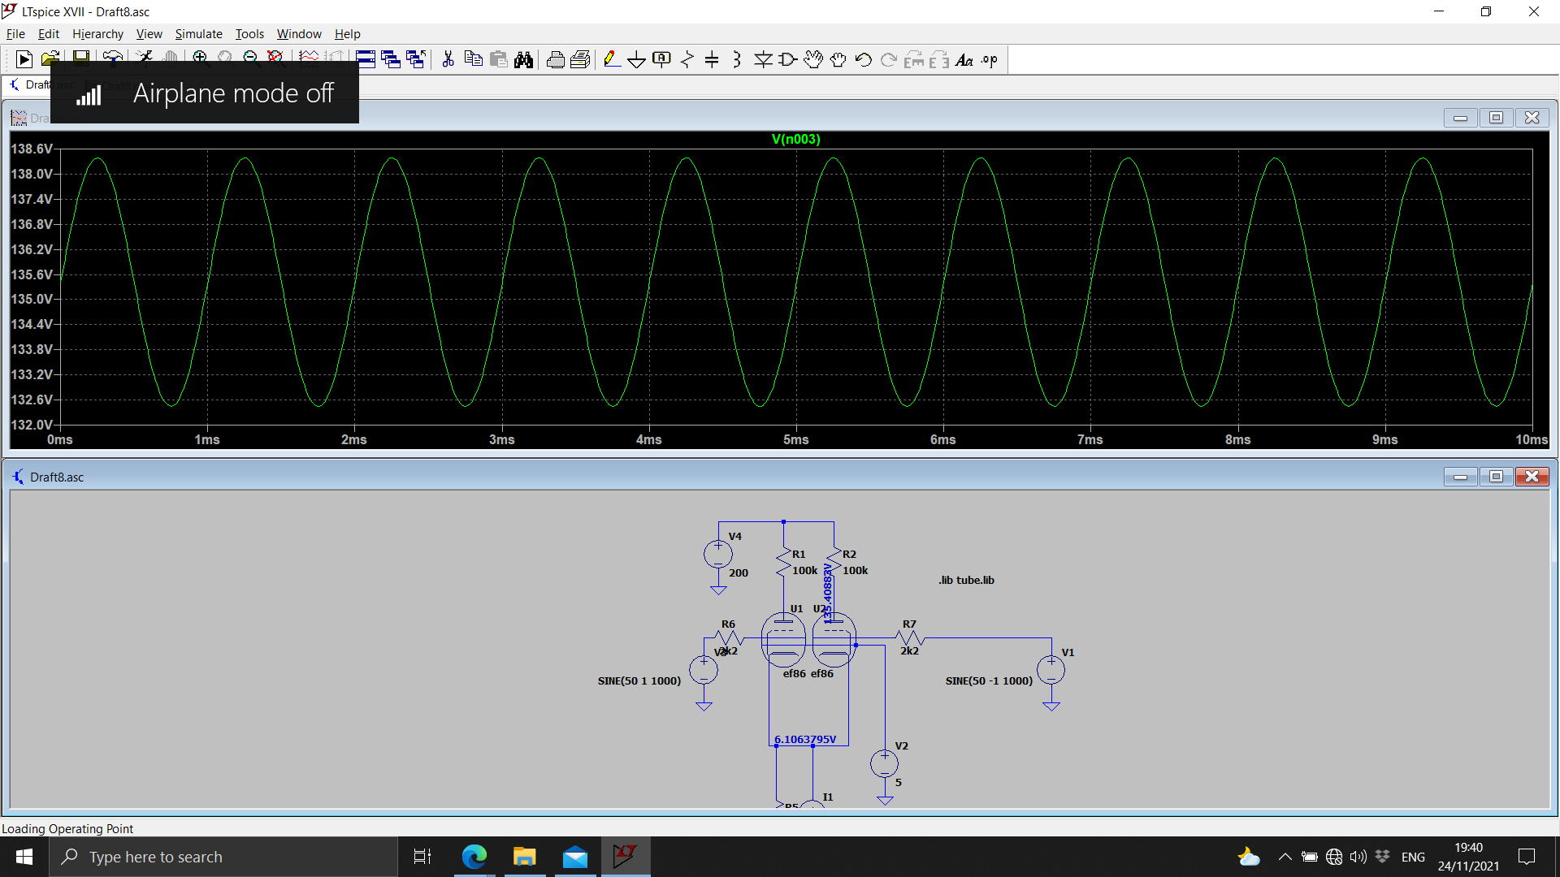
Task: Click the Cascade windows icon
Action: click(x=416, y=59)
